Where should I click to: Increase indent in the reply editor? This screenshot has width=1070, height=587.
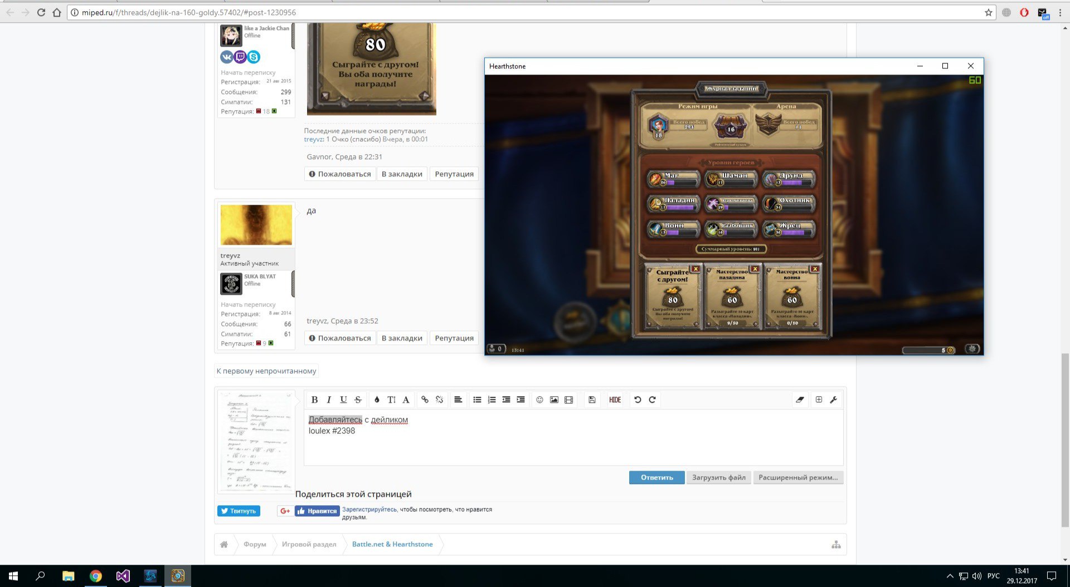[x=521, y=399]
